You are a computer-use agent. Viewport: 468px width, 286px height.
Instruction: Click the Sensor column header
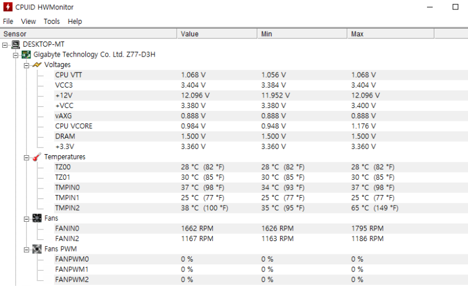point(88,34)
